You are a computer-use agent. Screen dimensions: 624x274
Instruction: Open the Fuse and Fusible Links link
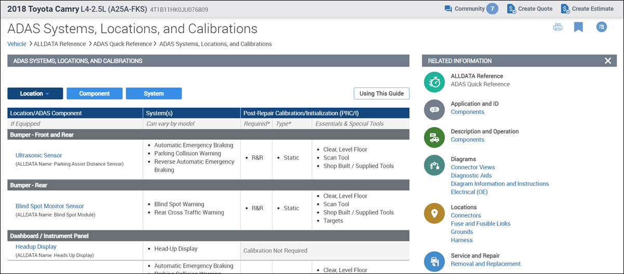pos(481,224)
